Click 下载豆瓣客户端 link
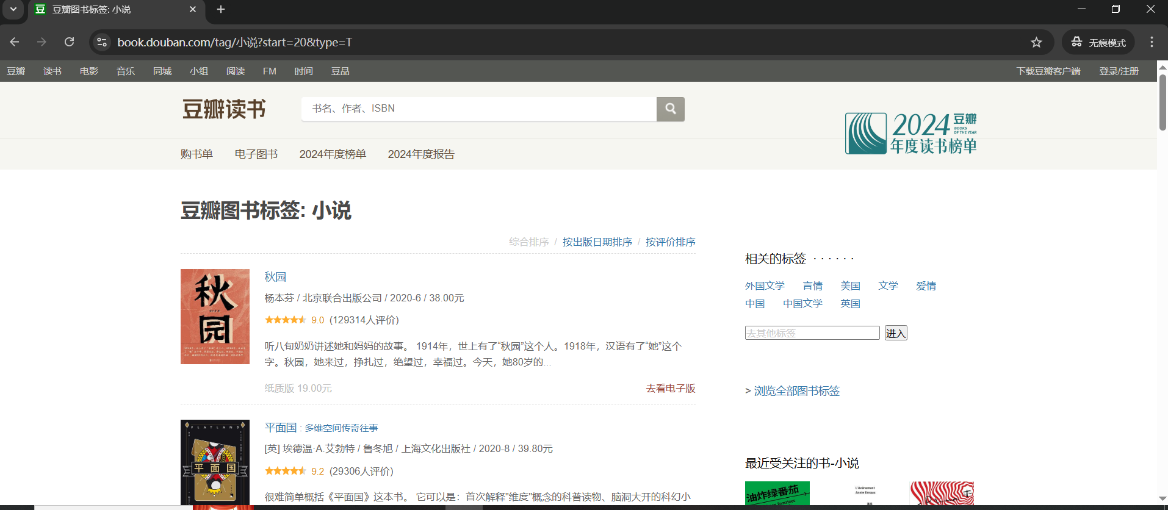This screenshot has height=510, width=1168. tap(1048, 71)
